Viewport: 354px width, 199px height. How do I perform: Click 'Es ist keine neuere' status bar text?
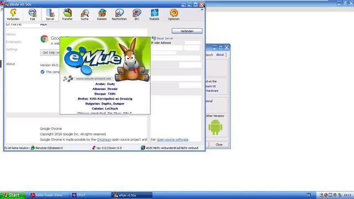click(x=17, y=148)
